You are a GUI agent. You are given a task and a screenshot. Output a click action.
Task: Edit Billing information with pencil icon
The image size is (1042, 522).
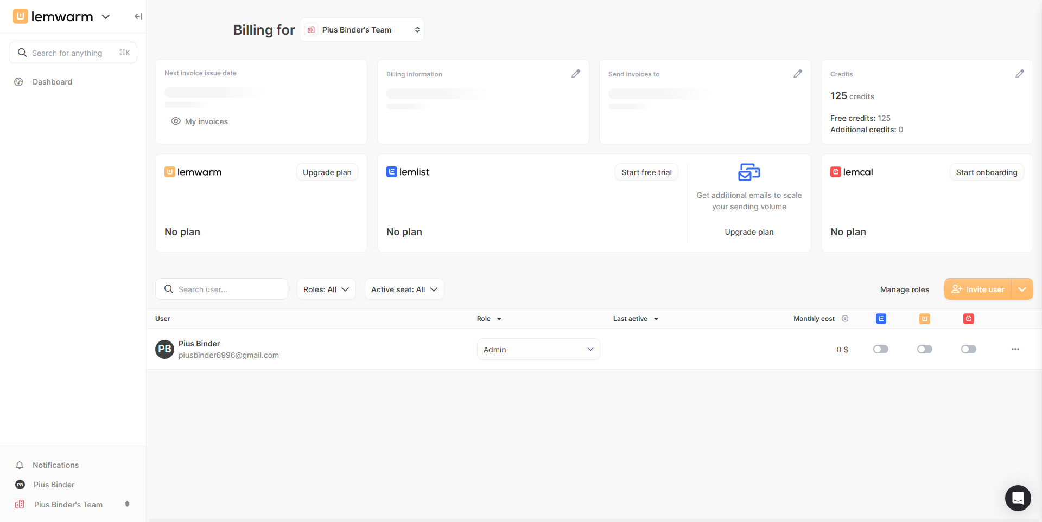(x=576, y=74)
